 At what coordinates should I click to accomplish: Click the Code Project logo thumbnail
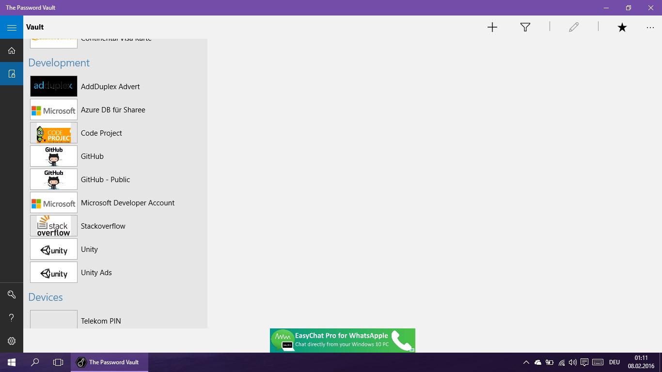[54, 133]
